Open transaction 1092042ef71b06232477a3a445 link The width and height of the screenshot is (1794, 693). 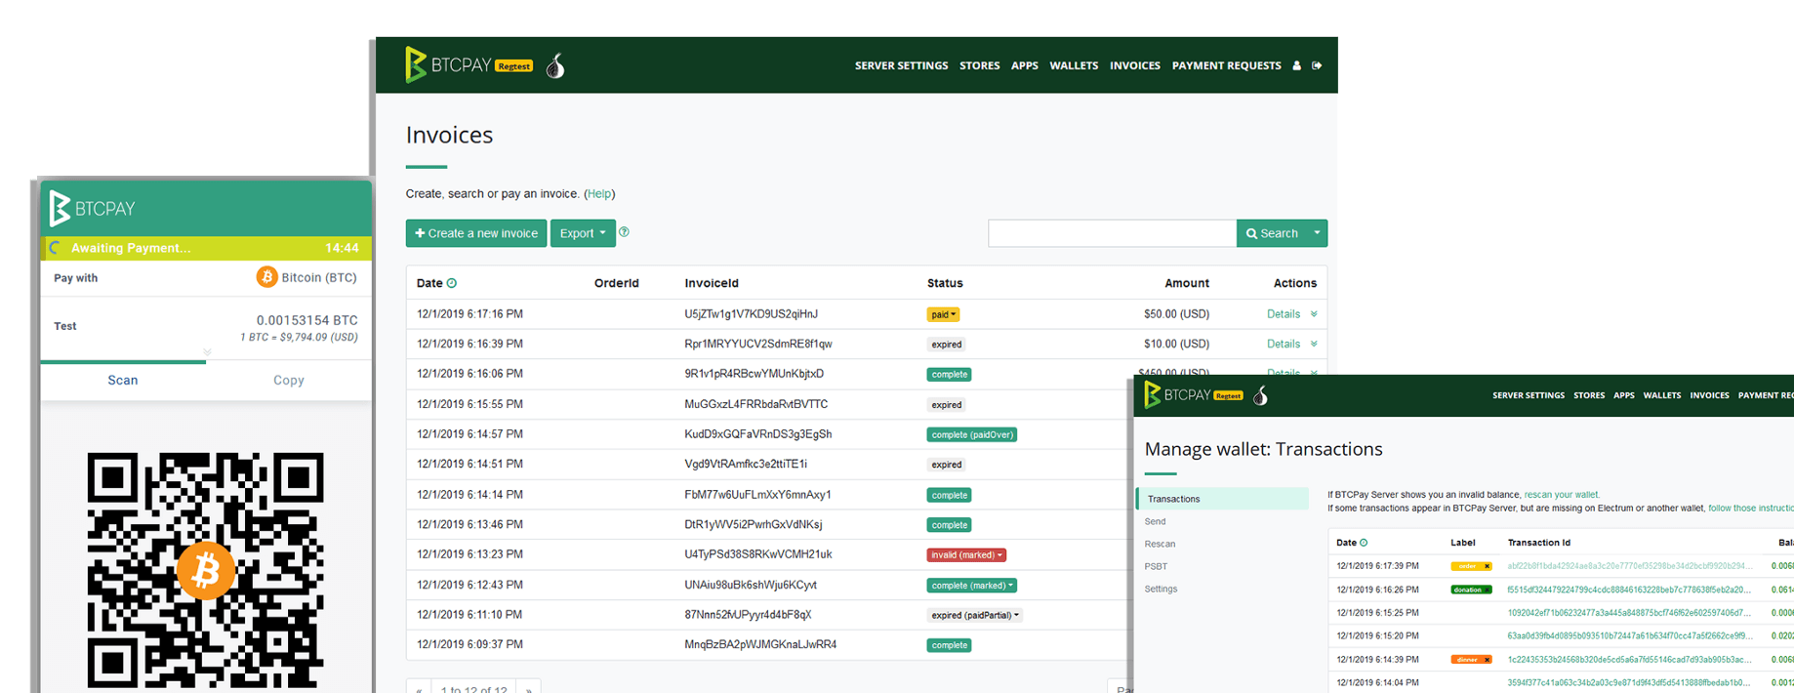[1628, 613]
